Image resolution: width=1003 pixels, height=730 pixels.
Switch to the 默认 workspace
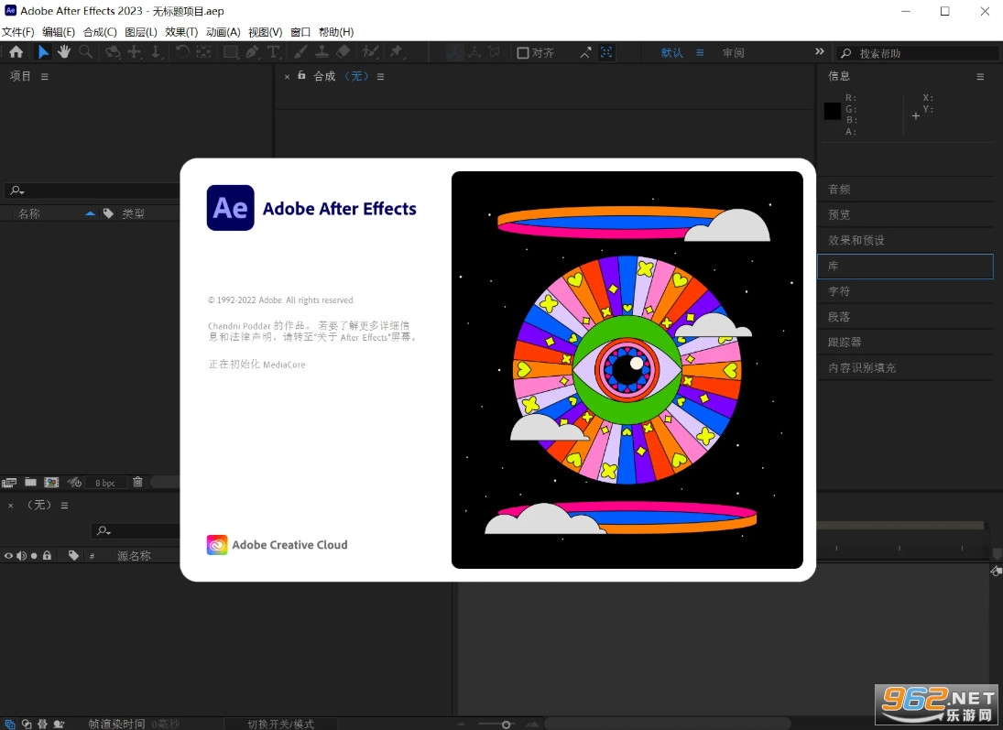[671, 53]
